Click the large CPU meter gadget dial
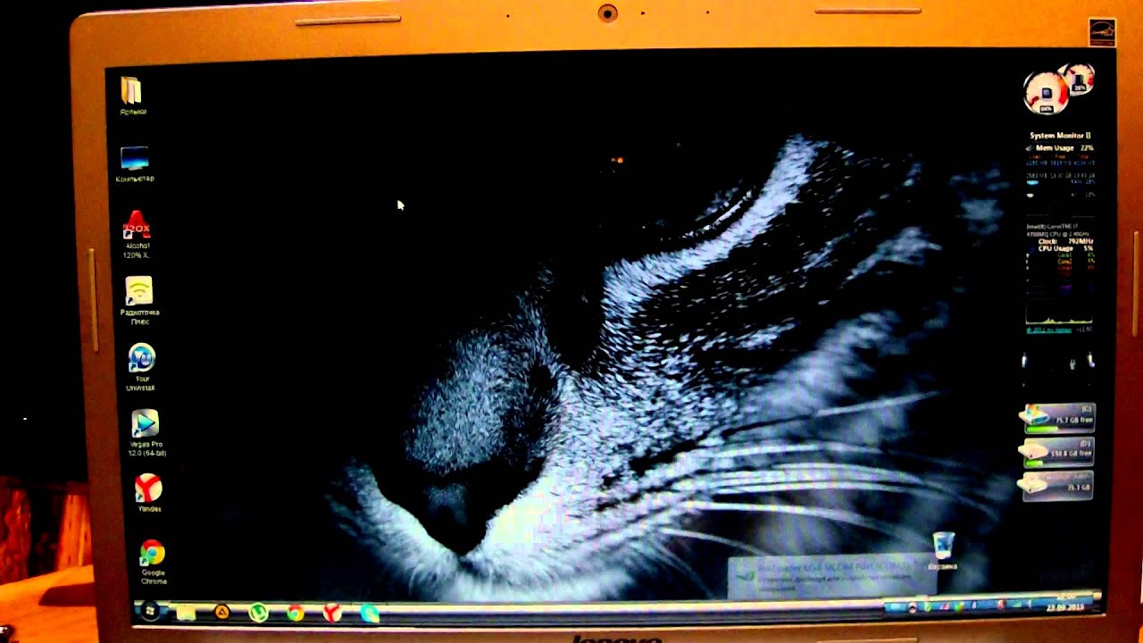The image size is (1143, 643). (1046, 92)
